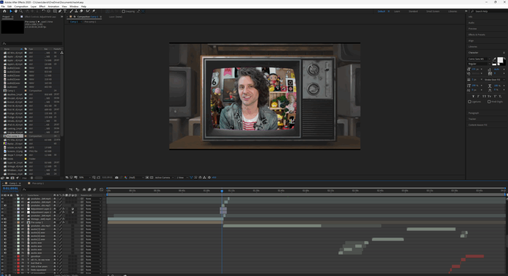Toggle visibility of goodbye text layer
The width and height of the screenshot is (508, 276).
(2, 256)
